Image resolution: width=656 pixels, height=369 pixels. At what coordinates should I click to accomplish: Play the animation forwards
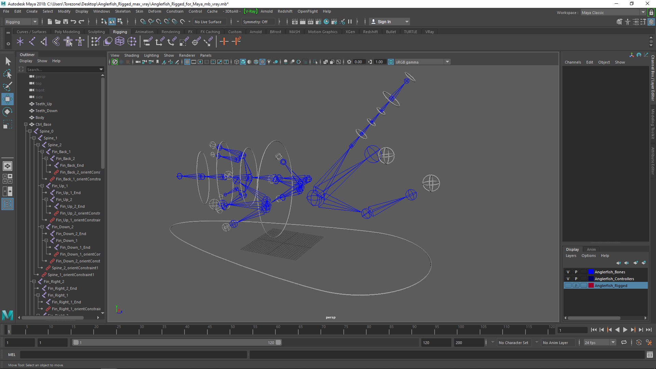tap(625, 330)
